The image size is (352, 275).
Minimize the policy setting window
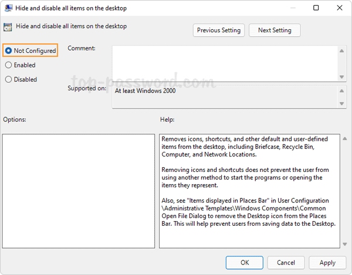pyautogui.click(x=290, y=8)
